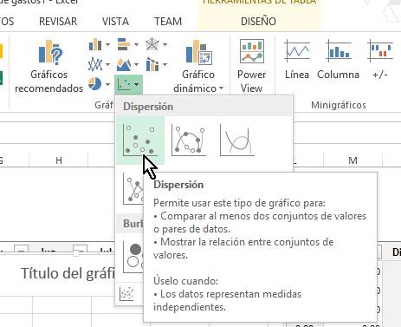This screenshot has height=327, width=401.
Task: Open bar chart dropdown arrow
Action: [x=136, y=44]
